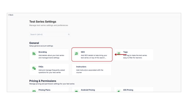Image resolution: width=188 pixels, height=105 pixels.
Task: Open the FAQs settings card
Action: [49, 70]
